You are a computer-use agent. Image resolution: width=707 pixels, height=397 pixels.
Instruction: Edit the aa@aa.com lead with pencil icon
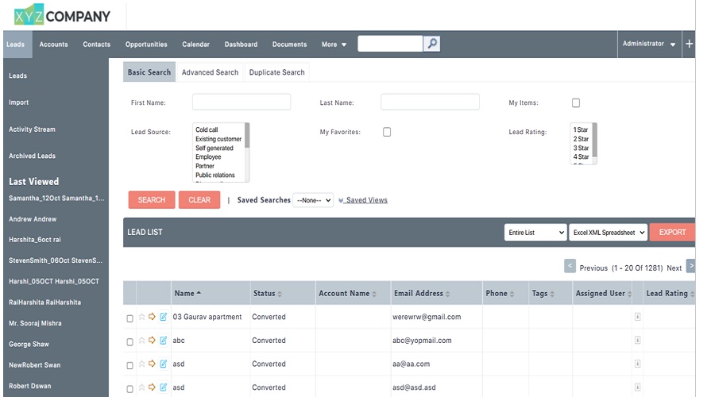coord(164,364)
